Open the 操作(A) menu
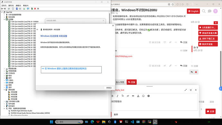Image resolution: width=222 pixels, height=125 pixels. point(11,5)
